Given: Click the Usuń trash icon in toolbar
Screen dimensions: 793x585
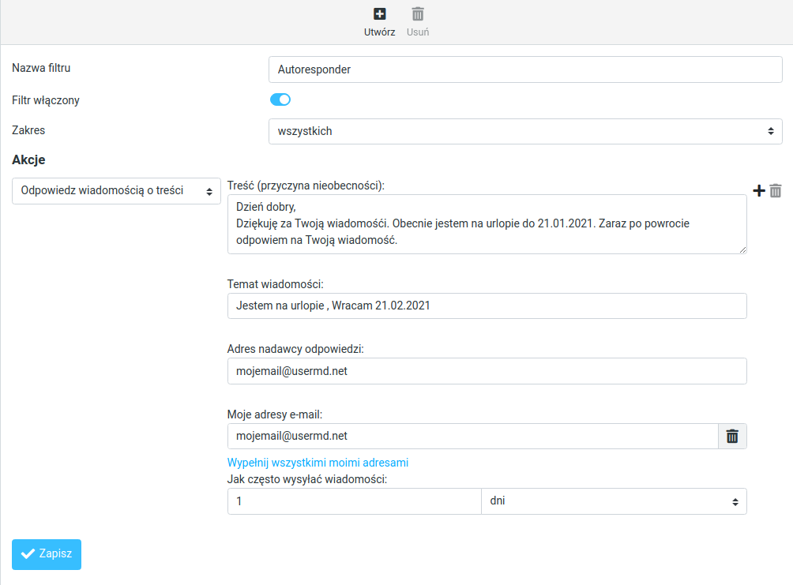Looking at the screenshot, I should (x=418, y=14).
